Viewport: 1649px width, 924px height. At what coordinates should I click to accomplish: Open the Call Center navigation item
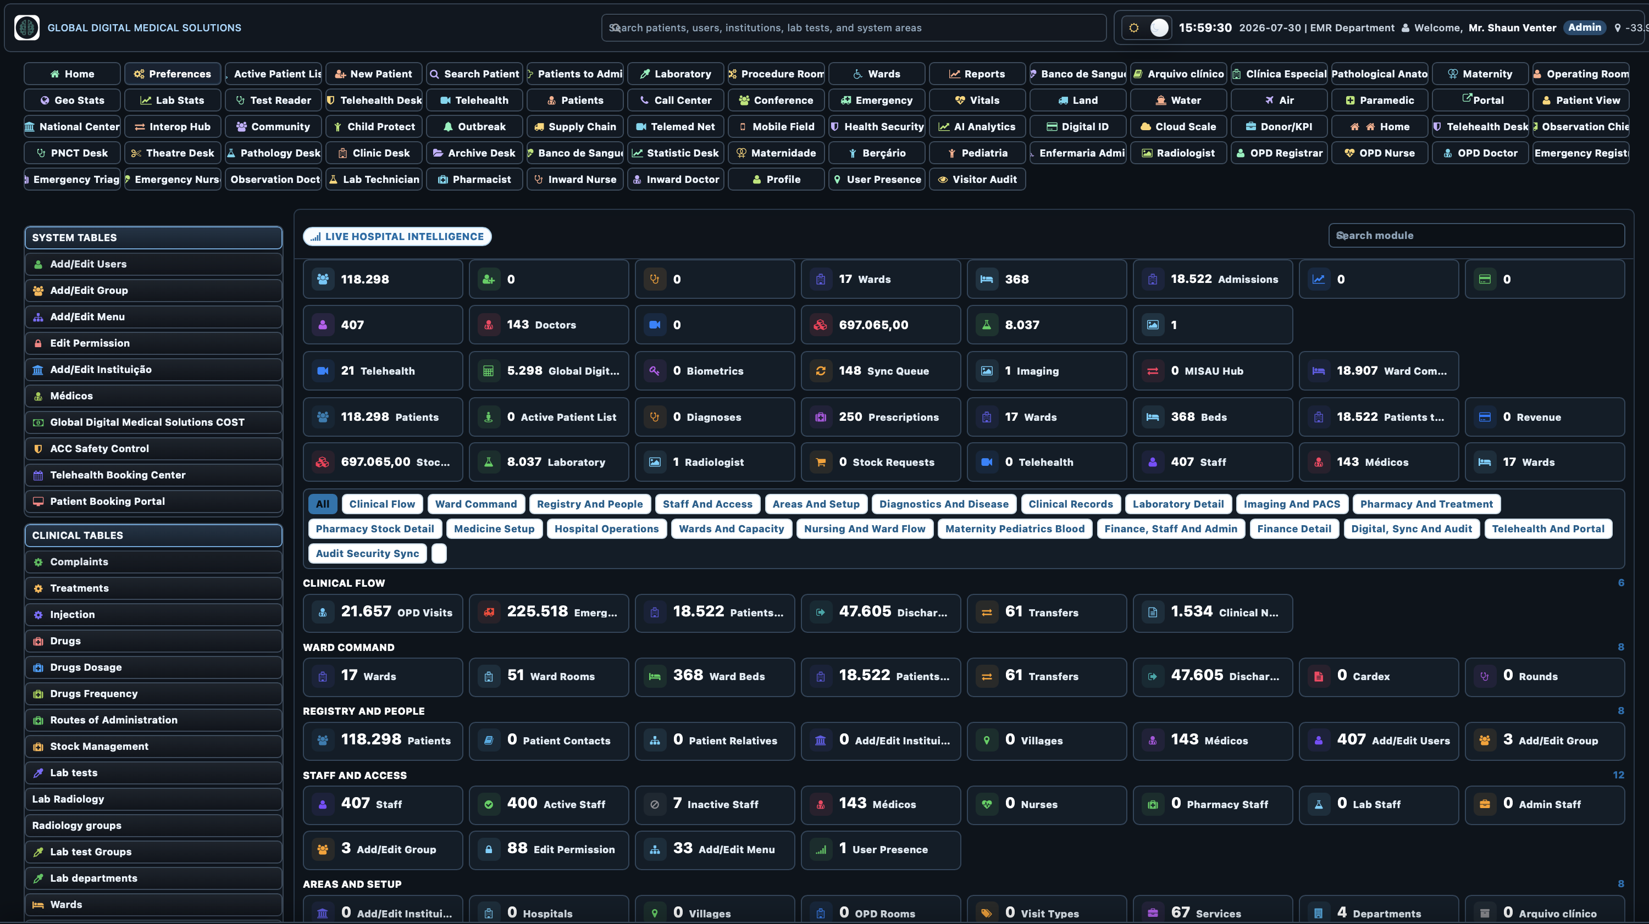(676, 100)
